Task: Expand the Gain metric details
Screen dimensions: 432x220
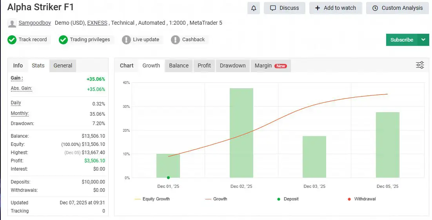Action: 17,78
